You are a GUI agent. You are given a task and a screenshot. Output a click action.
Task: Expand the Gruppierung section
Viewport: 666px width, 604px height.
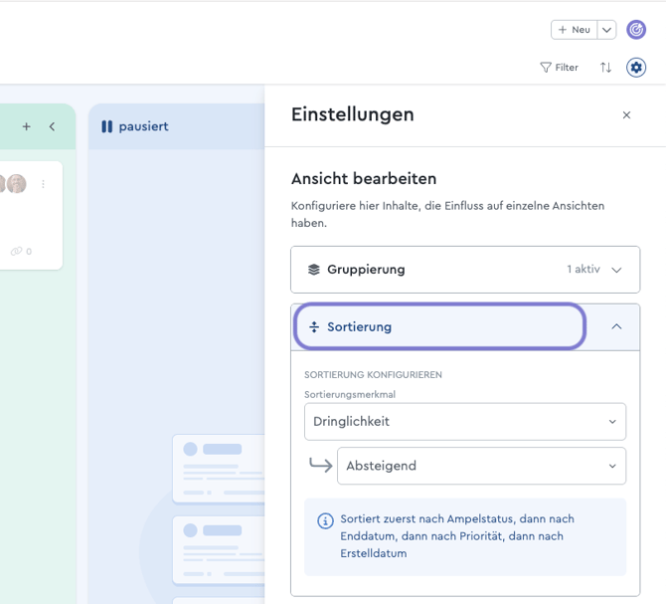point(465,270)
